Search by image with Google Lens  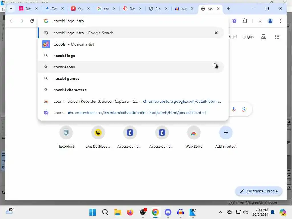pos(244,109)
